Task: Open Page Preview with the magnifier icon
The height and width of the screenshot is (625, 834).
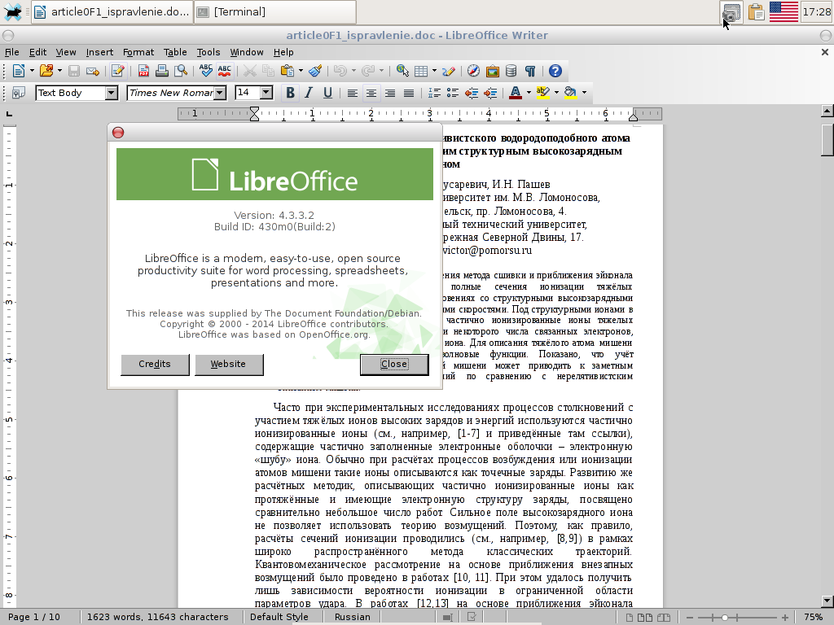Action: [181, 71]
